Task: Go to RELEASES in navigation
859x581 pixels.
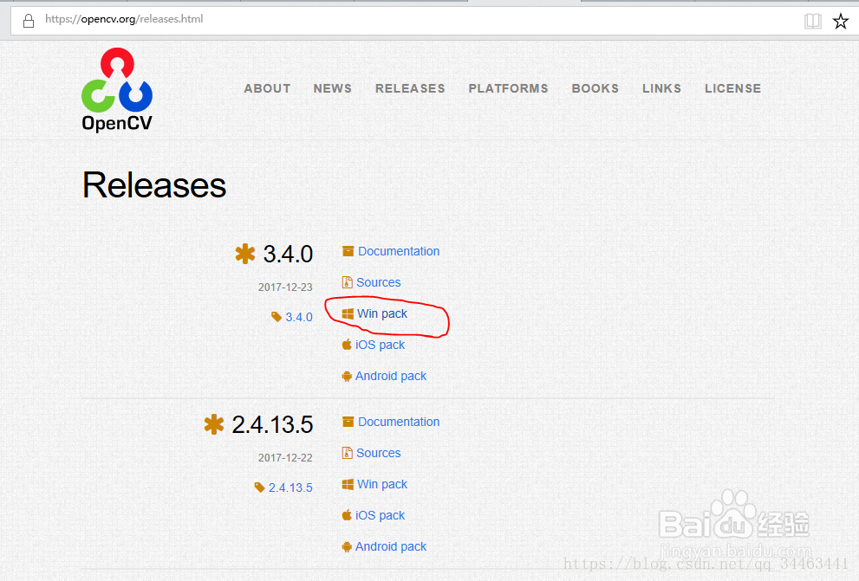Action: pyautogui.click(x=410, y=88)
